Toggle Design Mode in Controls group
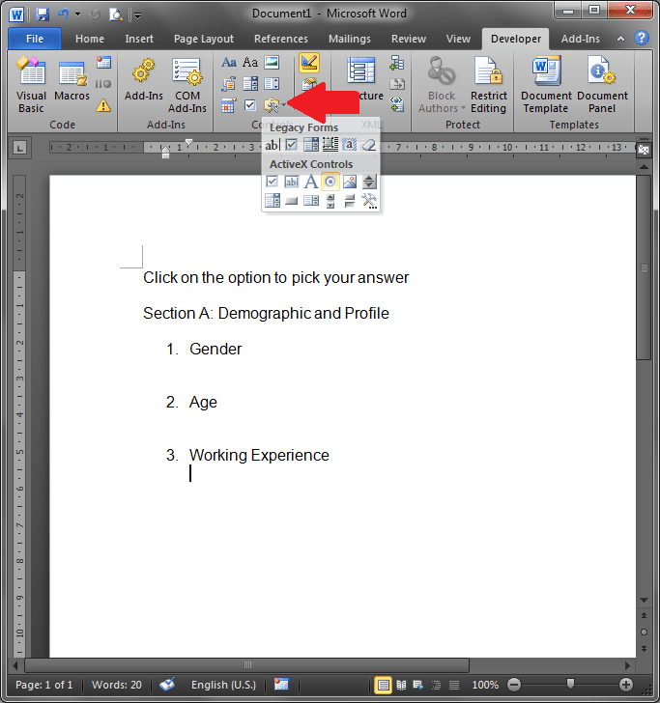The image size is (660, 703). (x=309, y=63)
